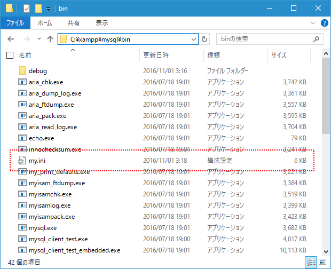Sort by the サイズ column header

coord(279,56)
